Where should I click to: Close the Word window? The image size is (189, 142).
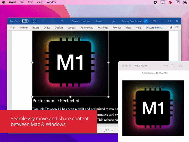pos(177,21)
